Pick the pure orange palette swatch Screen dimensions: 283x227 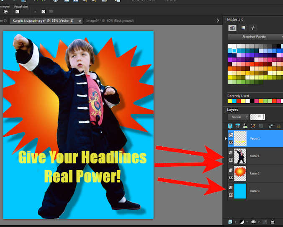[x=230, y=69]
